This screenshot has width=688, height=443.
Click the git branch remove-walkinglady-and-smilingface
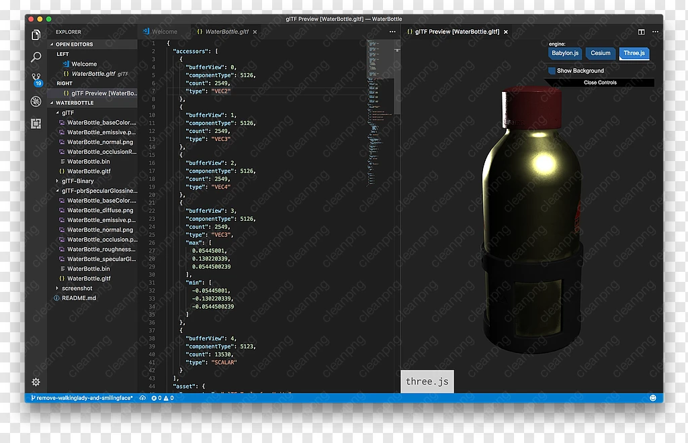pyautogui.click(x=82, y=398)
